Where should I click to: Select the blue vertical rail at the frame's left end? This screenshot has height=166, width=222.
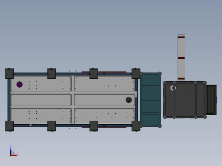(9, 100)
